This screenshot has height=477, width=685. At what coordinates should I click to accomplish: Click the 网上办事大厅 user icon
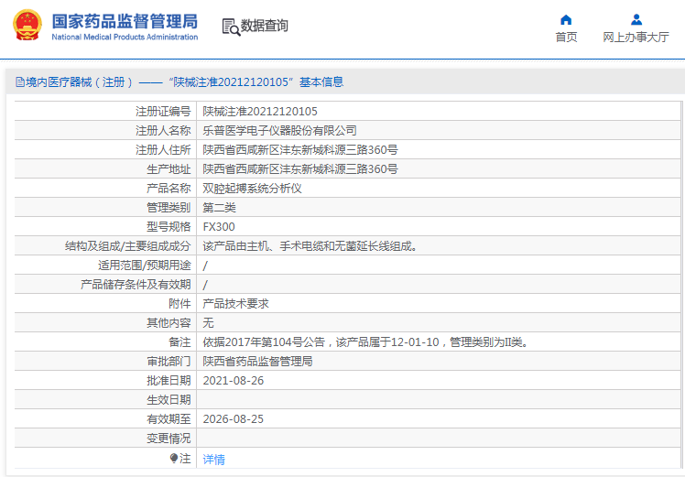636,19
